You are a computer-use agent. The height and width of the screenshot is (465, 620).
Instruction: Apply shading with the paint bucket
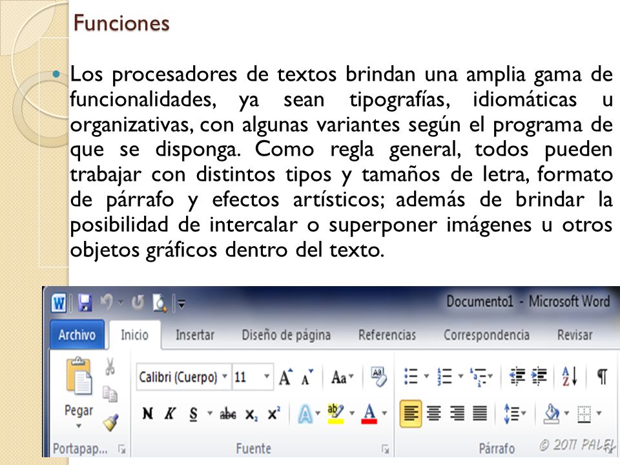(x=552, y=413)
